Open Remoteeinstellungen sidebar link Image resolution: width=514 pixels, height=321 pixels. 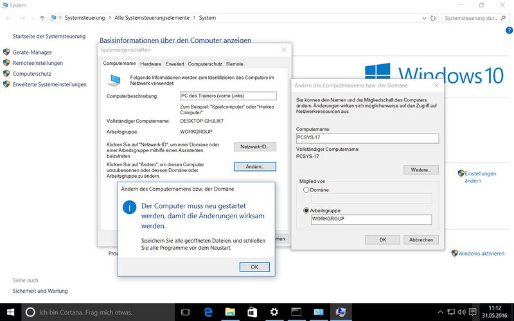tap(38, 63)
